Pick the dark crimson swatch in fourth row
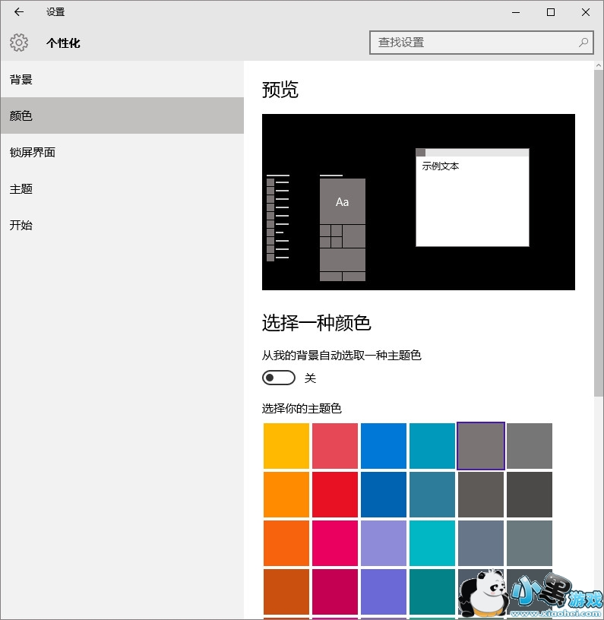Image resolution: width=604 pixels, height=620 pixels. tap(335, 592)
